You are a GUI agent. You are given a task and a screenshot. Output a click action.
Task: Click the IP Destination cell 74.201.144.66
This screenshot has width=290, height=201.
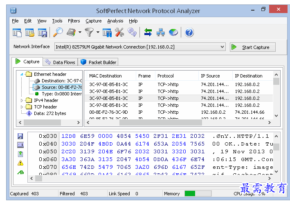click(x=250, y=112)
